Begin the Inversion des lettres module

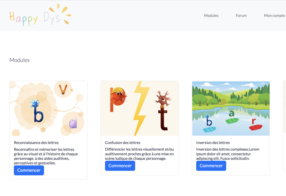tap(211, 166)
